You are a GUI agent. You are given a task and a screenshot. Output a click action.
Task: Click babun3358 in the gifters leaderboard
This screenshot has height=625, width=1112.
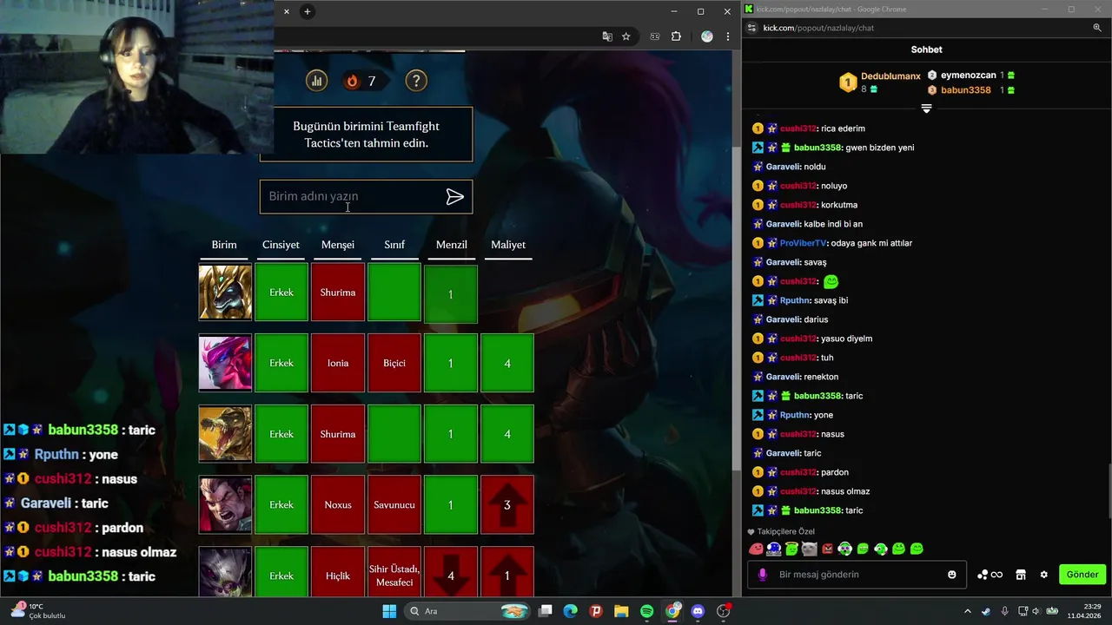click(966, 90)
